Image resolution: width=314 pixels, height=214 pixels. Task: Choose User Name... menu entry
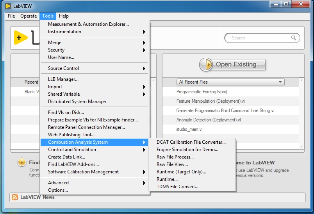coord(95,57)
